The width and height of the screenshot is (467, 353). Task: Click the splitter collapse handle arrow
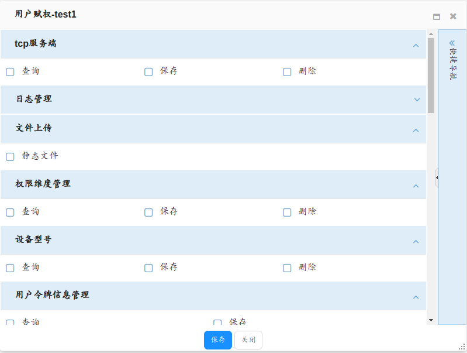tap(437, 177)
